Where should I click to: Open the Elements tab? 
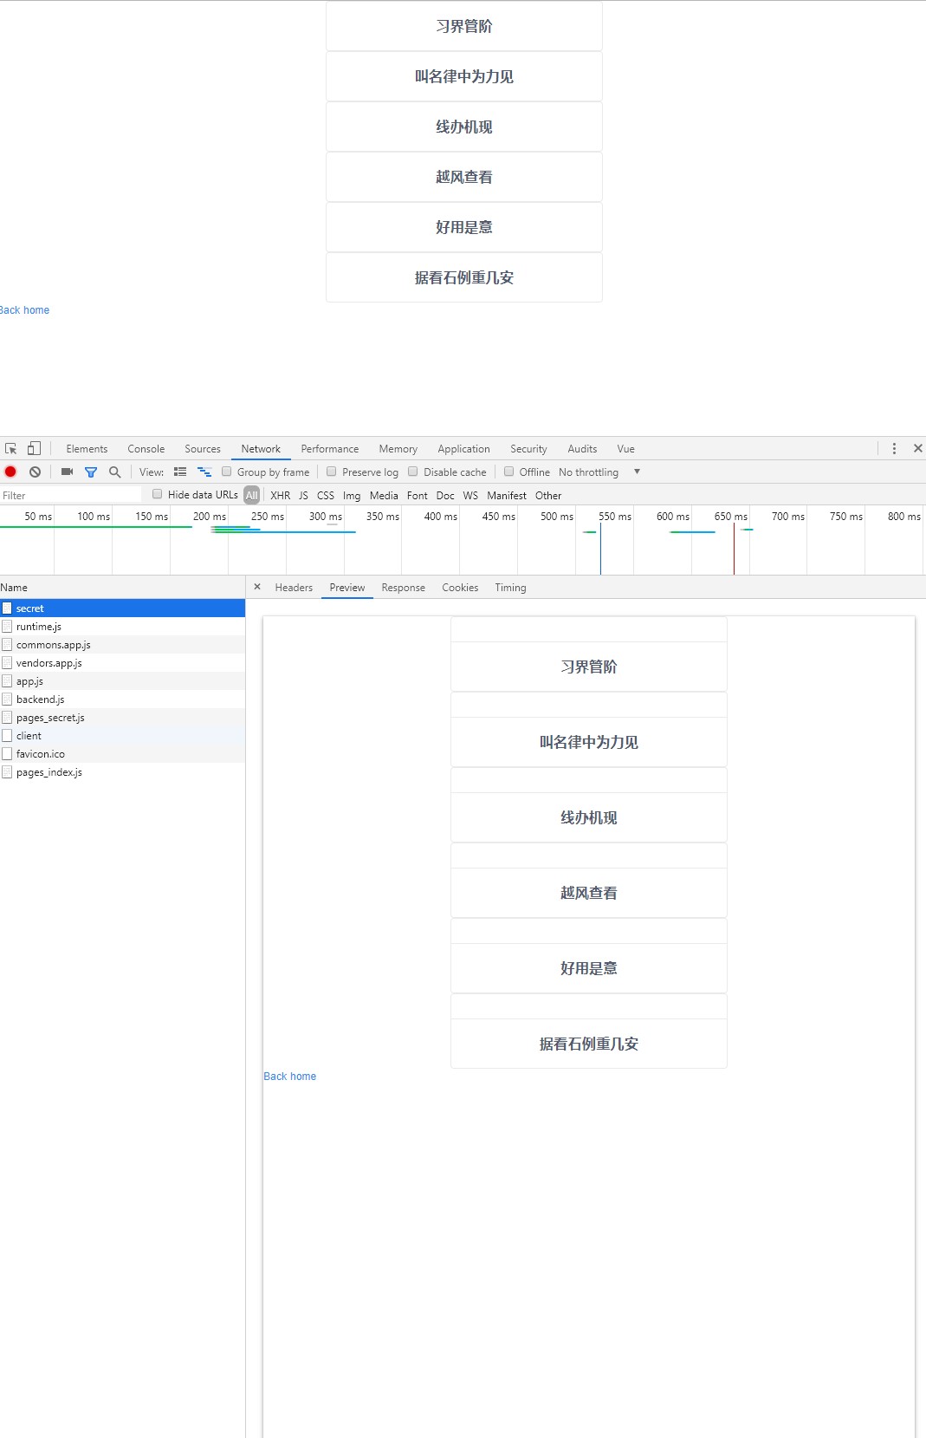pos(87,449)
